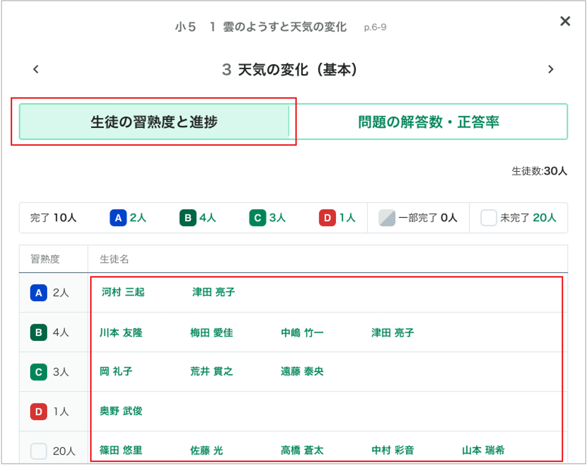Go to next lesson with right chevron
Viewport: 587px width, 465px height.
point(551,69)
